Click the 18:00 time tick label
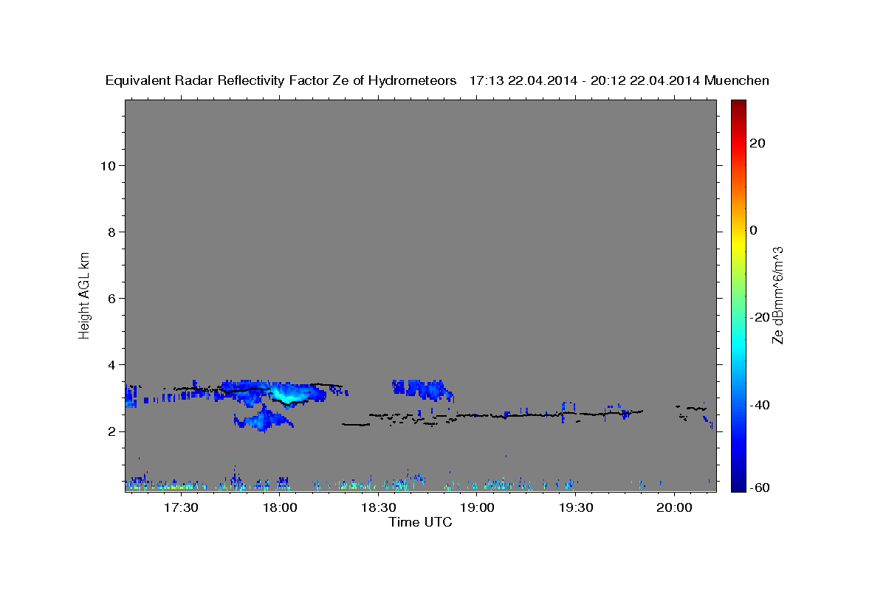 pyautogui.click(x=280, y=508)
